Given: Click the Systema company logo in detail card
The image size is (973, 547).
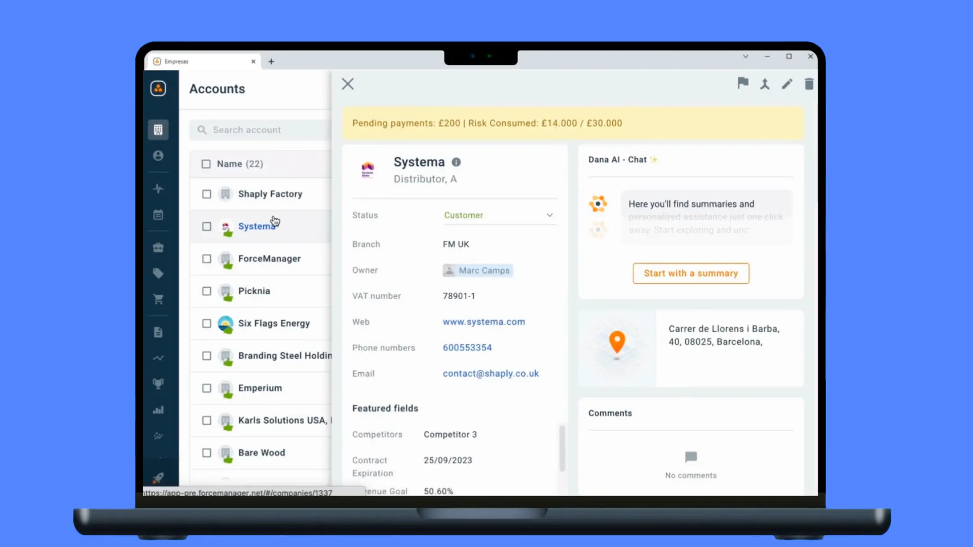Looking at the screenshot, I should pyautogui.click(x=368, y=170).
